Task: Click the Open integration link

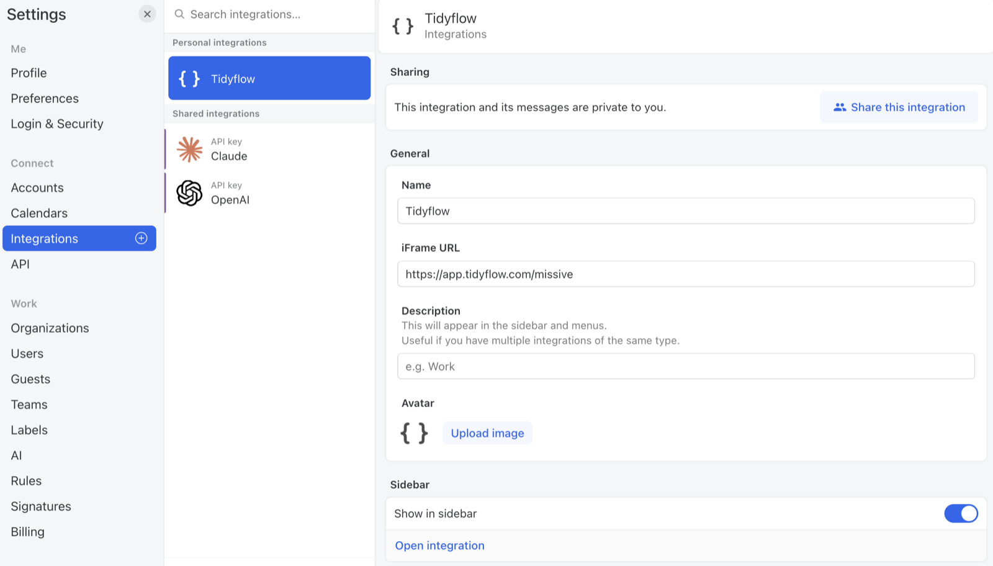Action: [x=439, y=546]
